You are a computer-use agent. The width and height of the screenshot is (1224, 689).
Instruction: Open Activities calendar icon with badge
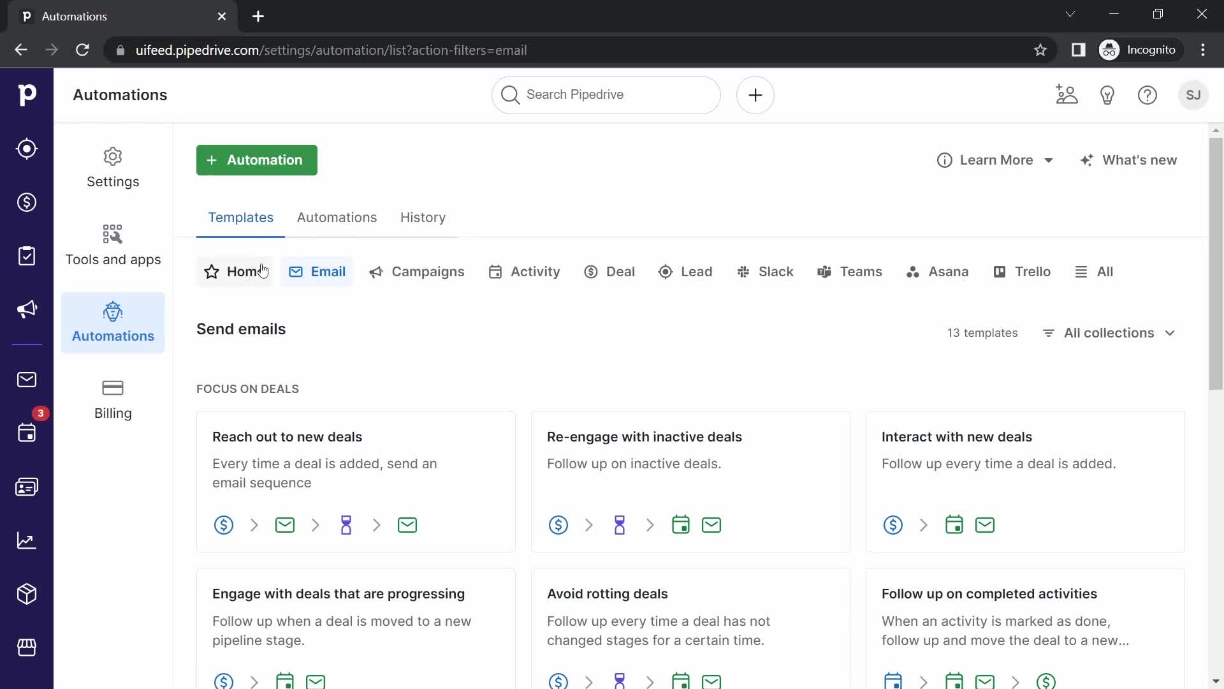27,433
